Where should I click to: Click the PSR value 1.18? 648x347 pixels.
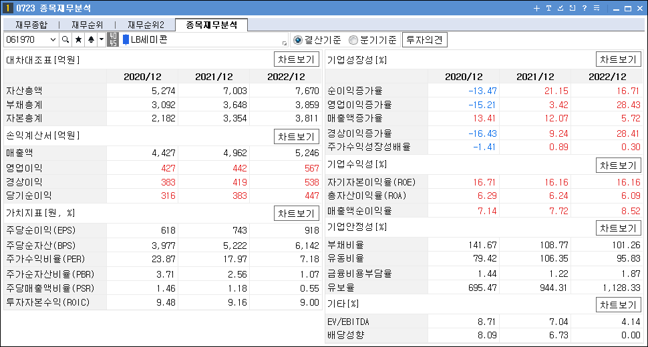point(237,288)
